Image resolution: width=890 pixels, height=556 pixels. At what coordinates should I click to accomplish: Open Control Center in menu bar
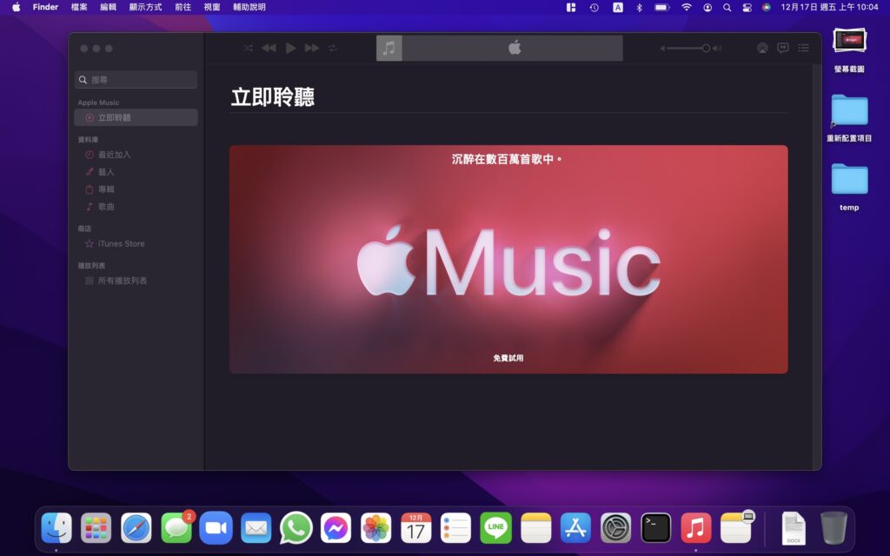[747, 7]
